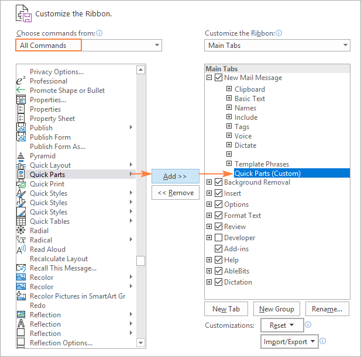Click the Pyramid command icon

pos(21,156)
